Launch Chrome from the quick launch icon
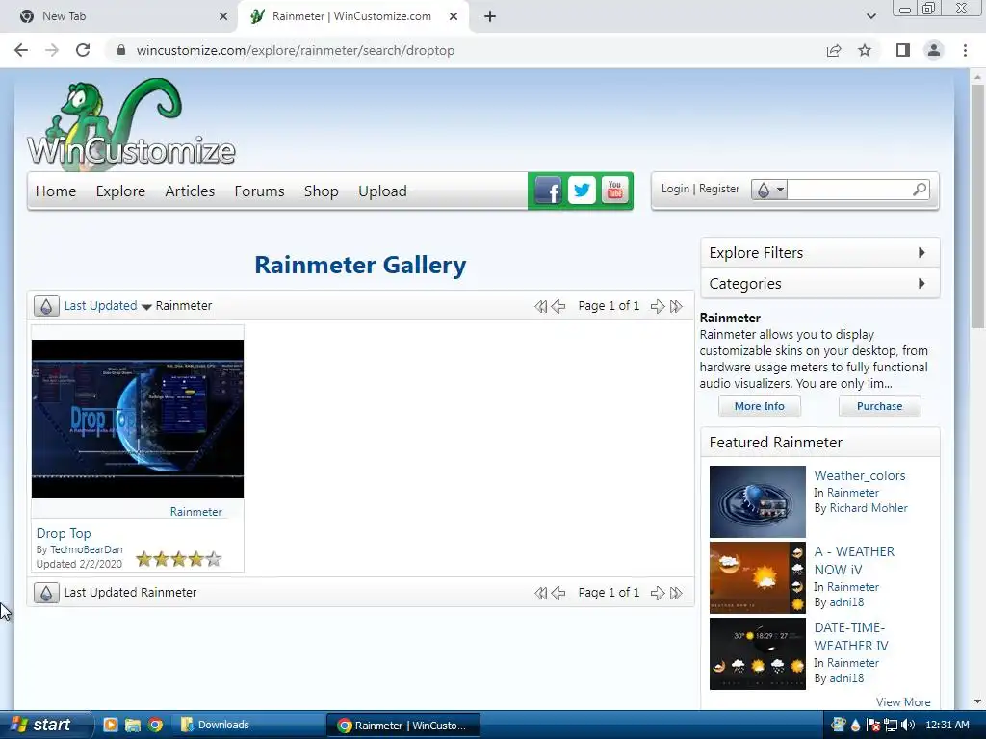This screenshot has height=739, width=986. pos(155,725)
